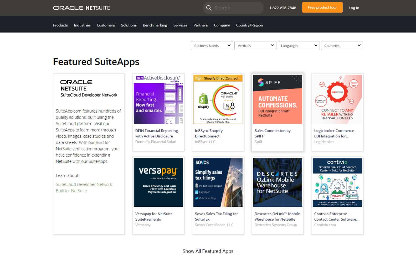Click the Oracle NetSuite logo in the header
This screenshot has width=416, height=256.
81,8
